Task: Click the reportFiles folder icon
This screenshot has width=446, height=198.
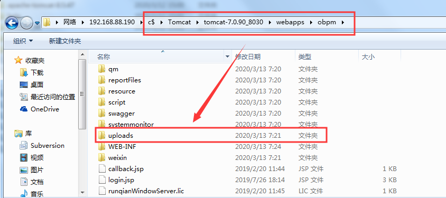Action: pos(102,80)
